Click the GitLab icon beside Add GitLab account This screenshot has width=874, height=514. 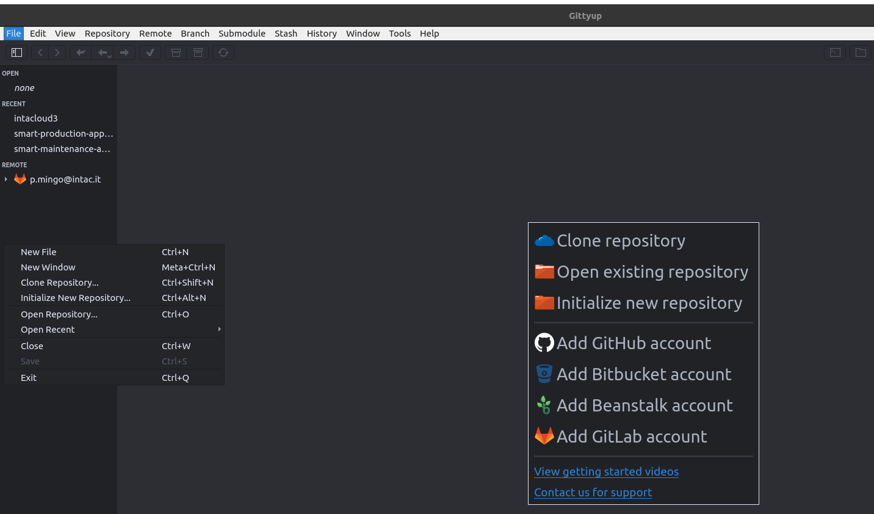(x=544, y=436)
